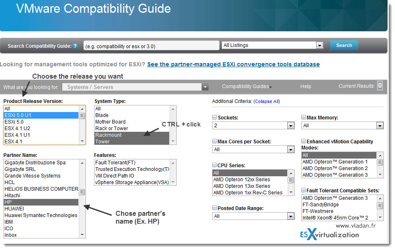The image size is (395, 250).
Task: Select IBM partner name
Action: 41,222
